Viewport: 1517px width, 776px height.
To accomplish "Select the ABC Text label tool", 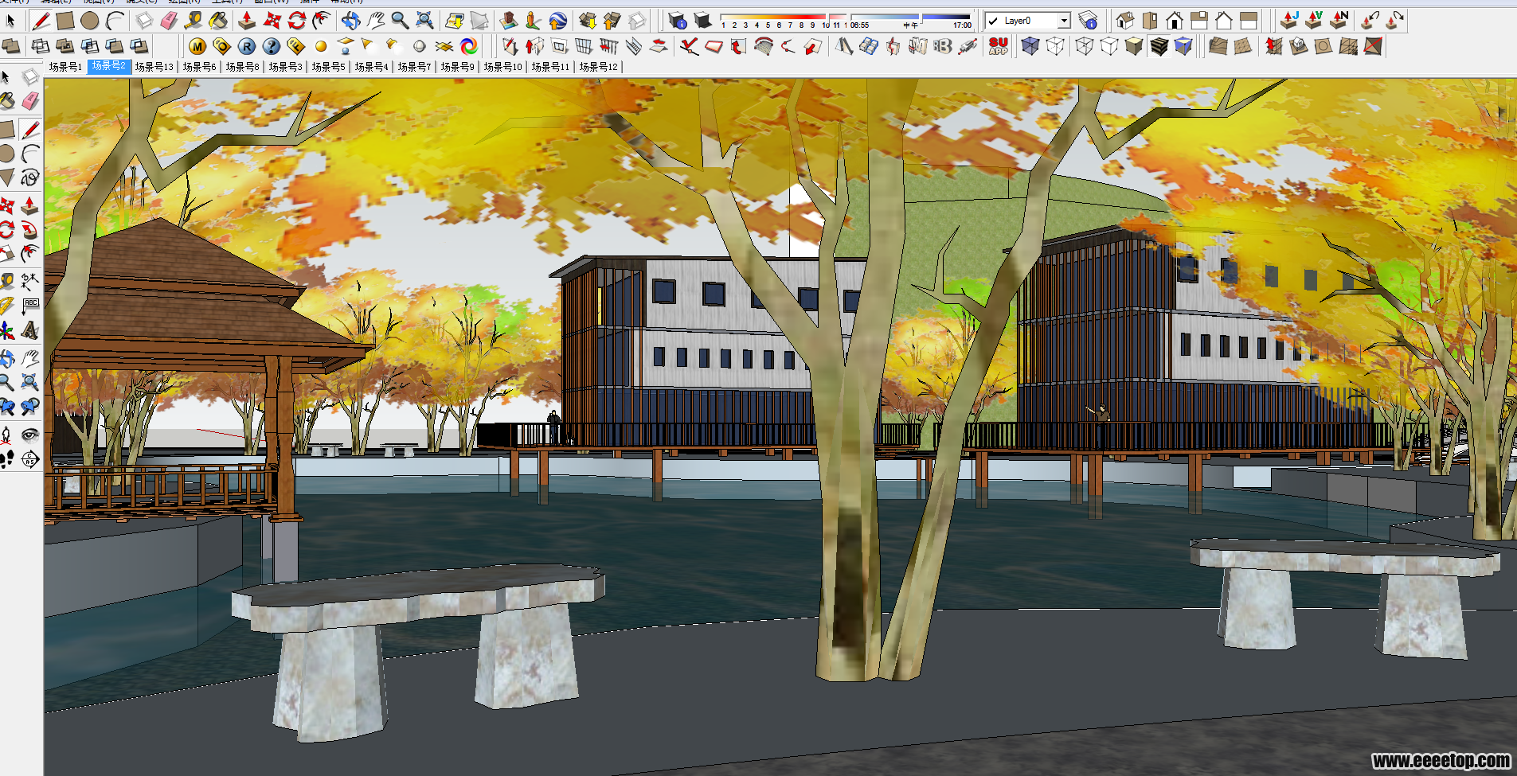I will point(30,306).
